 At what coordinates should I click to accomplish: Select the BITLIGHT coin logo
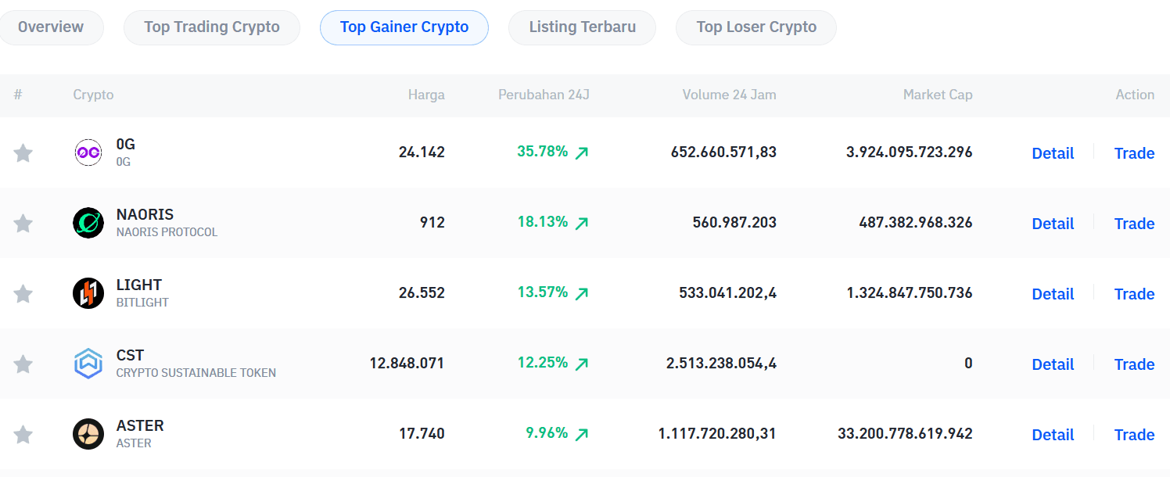88,293
